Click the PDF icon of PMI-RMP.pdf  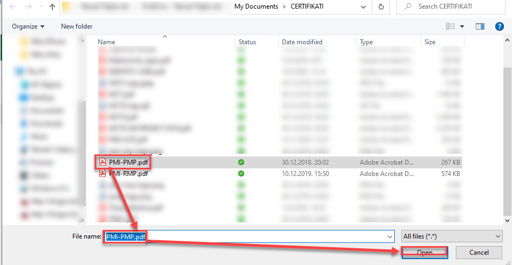pos(102,174)
